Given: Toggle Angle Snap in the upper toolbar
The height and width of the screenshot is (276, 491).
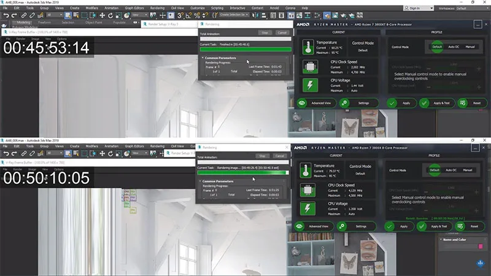Looking at the screenshot, I should coord(188,15).
